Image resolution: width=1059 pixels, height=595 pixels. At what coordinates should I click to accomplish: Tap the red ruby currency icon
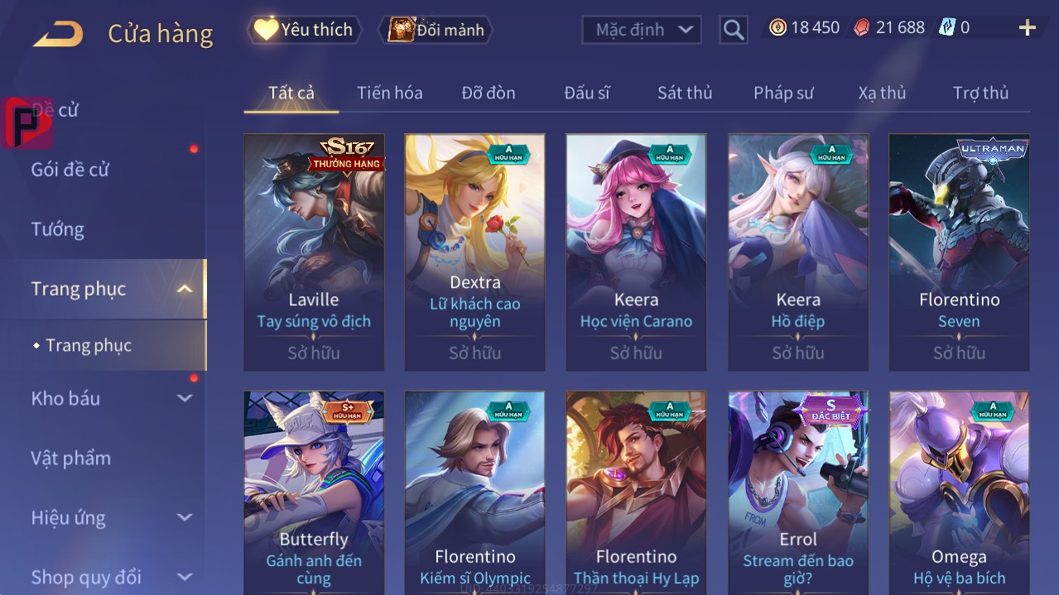pyautogui.click(x=862, y=27)
